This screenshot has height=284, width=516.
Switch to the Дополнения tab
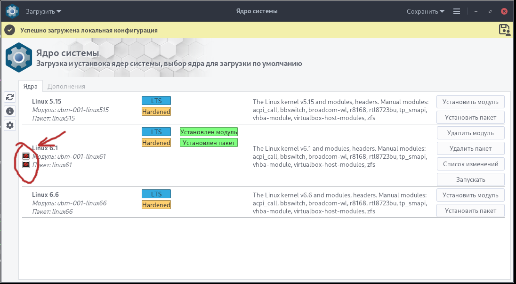66,86
